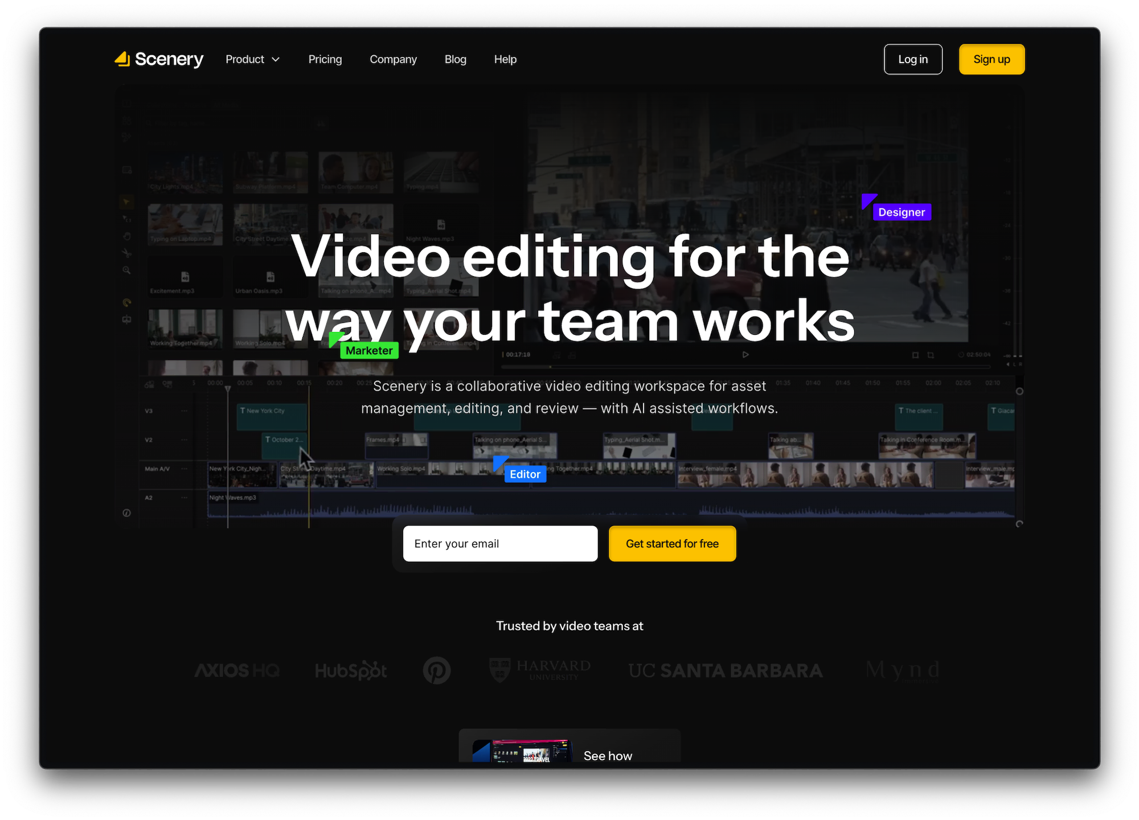Open the Subway Platform.mp4 thumbnail

tap(271, 172)
